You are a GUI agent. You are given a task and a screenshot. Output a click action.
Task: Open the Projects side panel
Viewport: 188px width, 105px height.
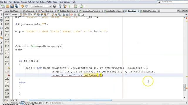(1, 35)
